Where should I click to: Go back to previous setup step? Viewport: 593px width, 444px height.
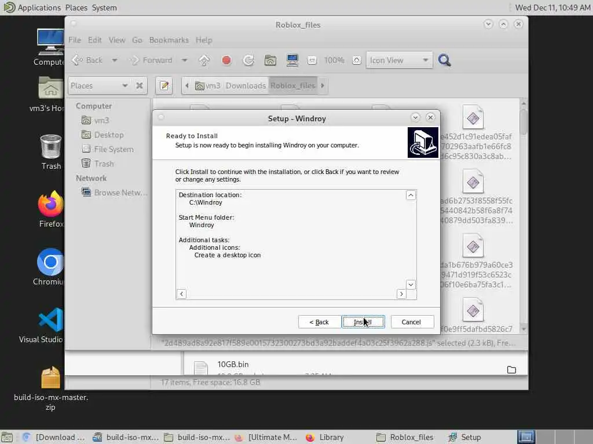point(319,322)
